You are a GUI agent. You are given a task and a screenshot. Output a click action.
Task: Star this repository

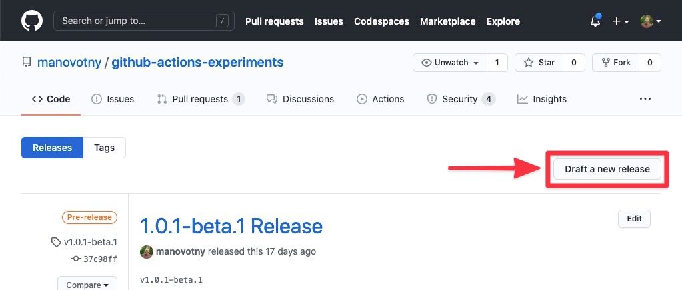tap(539, 63)
